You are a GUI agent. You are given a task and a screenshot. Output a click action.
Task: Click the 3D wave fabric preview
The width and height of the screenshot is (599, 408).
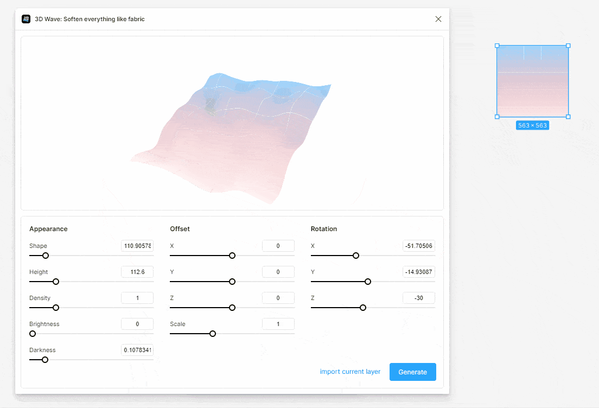(x=232, y=137)
